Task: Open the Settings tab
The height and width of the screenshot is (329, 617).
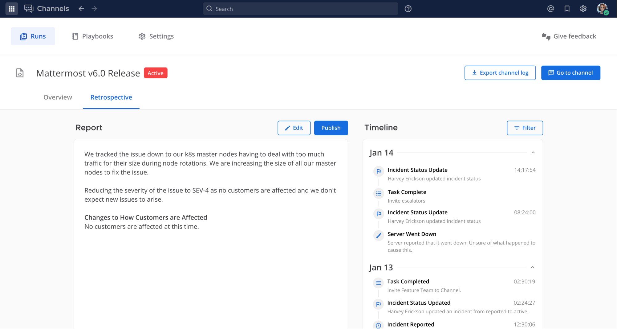Action: coord(156,36)
